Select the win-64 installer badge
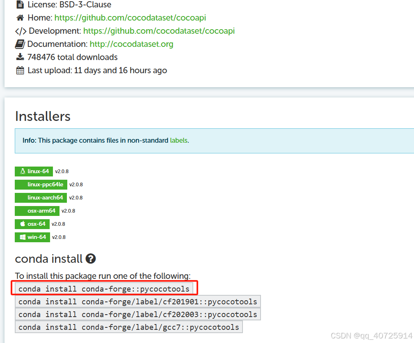The width and height of the screenshot is (414, 343). tap(32, 237)
